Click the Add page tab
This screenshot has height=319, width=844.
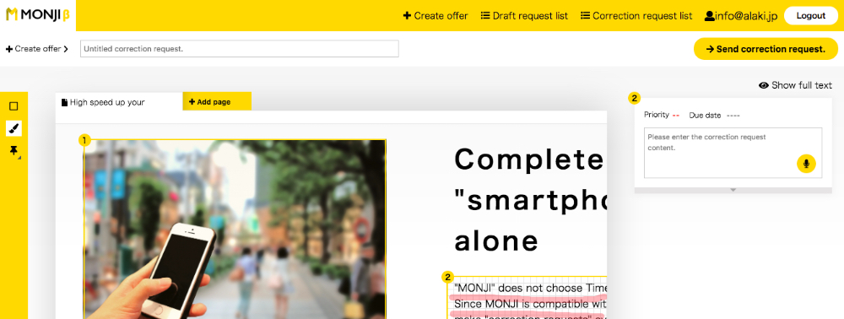click(217, 101)
